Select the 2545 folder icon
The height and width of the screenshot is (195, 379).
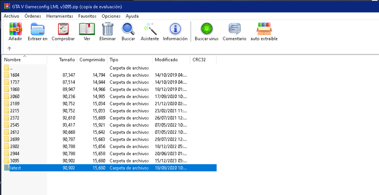7,125
